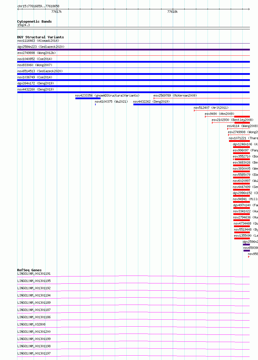Open variant esv2749898 (Wong2012b)

point(37,53)
